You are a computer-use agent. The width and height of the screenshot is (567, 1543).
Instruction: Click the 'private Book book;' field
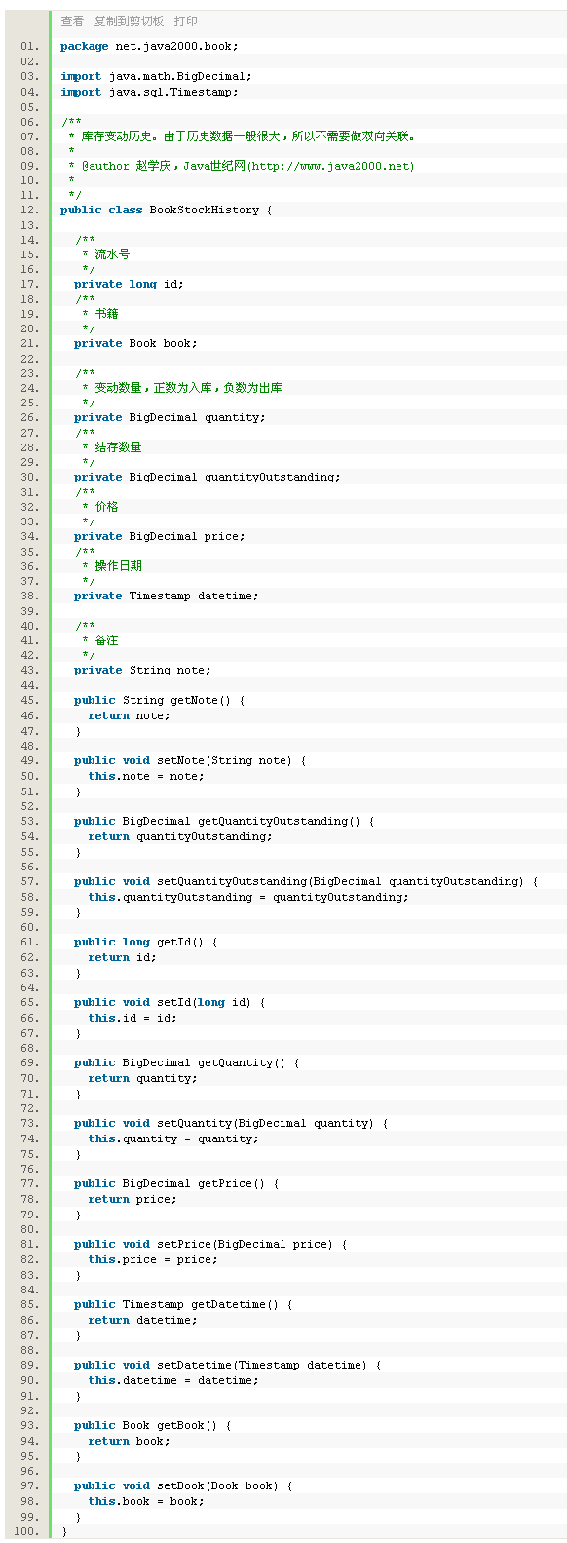click(x=135, y=343)
